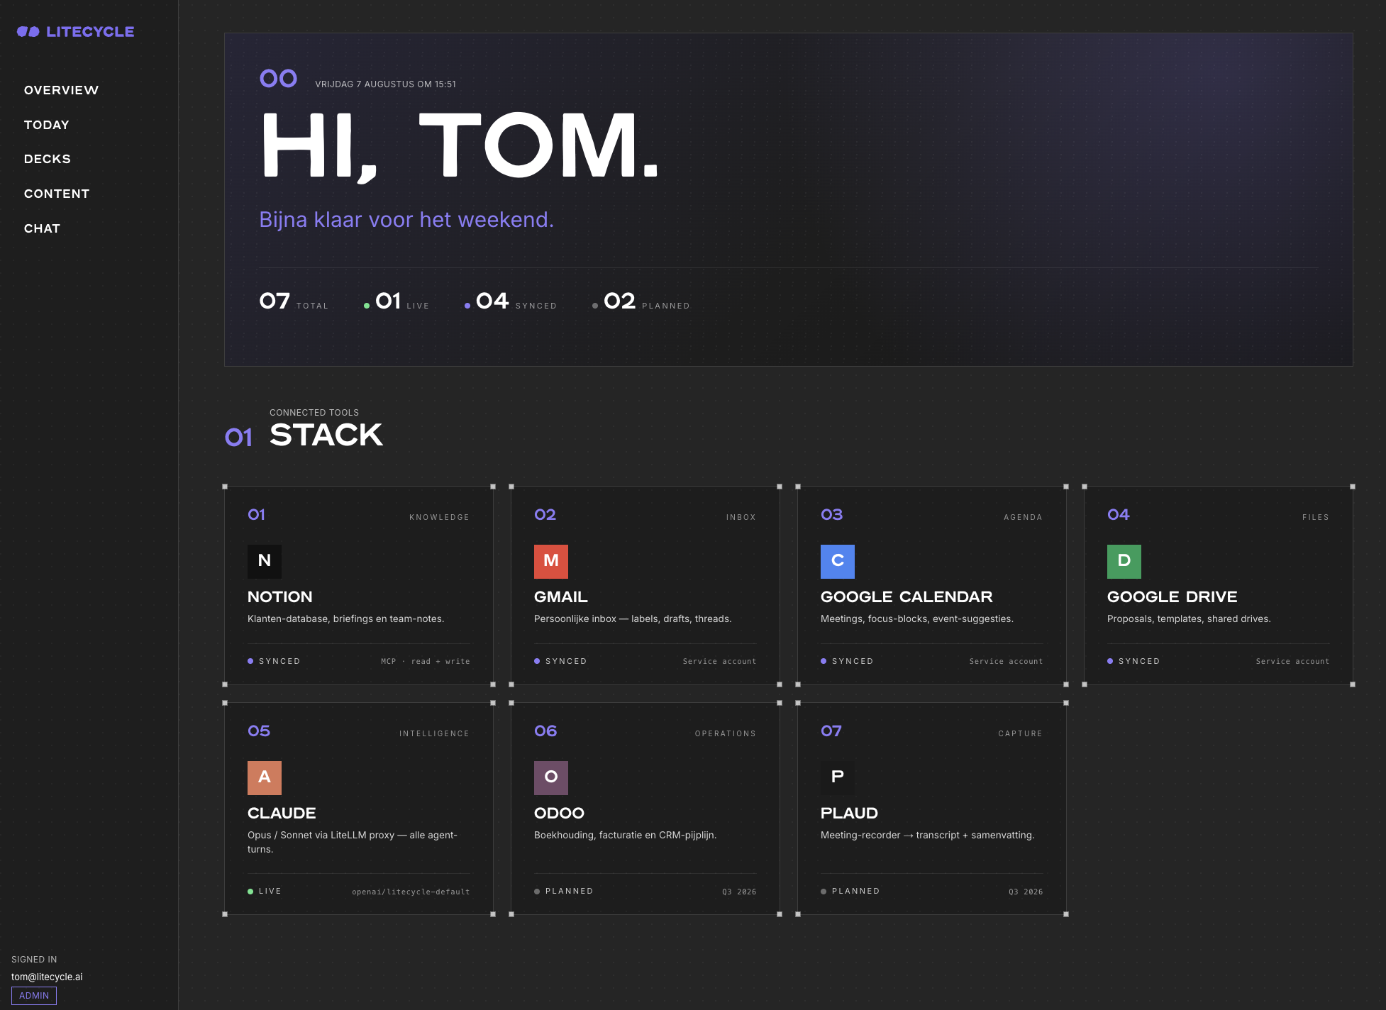Open the Chat page
This screenshot has width=1386, height=1010.
pyautogui.click(x=42, y=228)
